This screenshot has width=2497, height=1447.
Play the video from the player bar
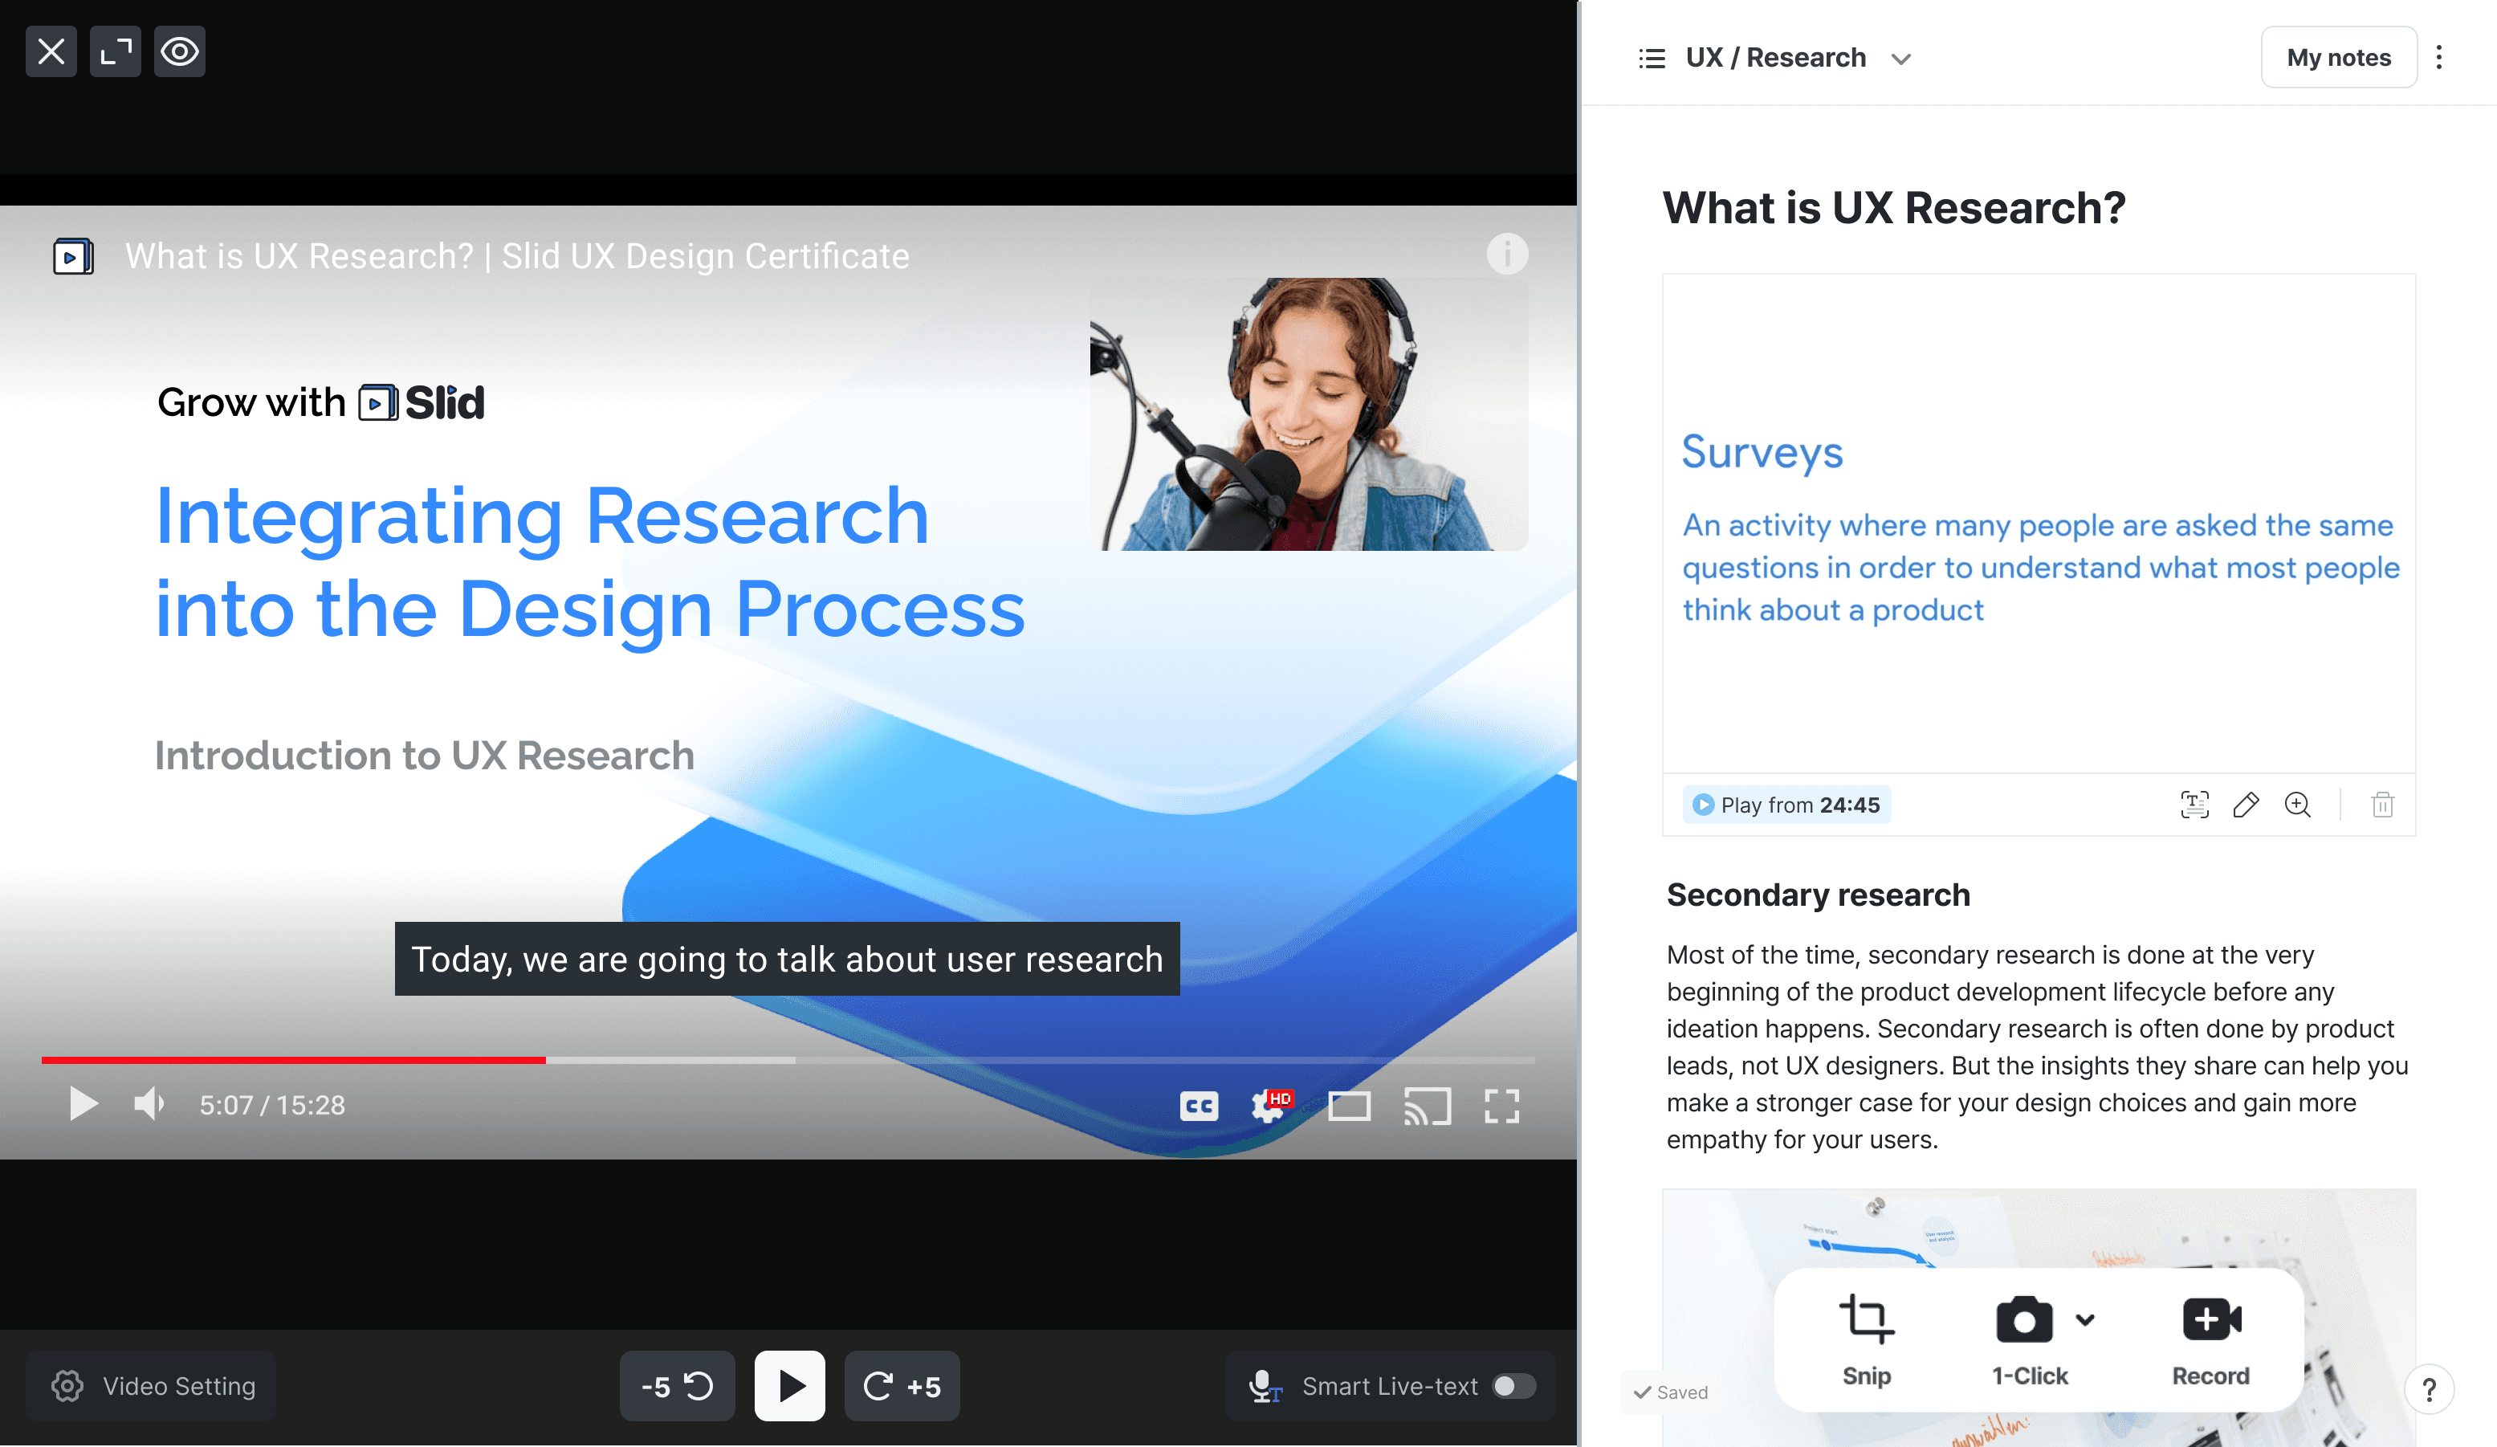pyautogui.click(x=84, y=1104)
